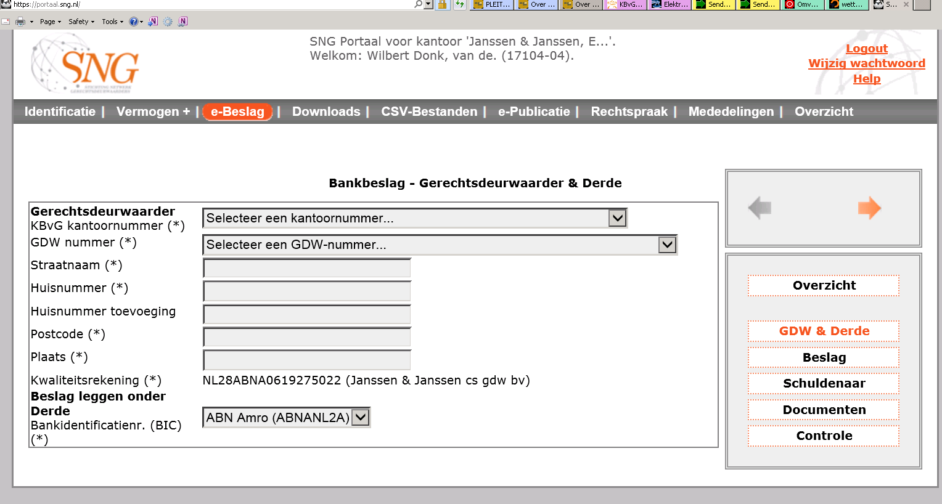Viewport: 942px width, 504px height.
Task: Select the GDW & Derde step button
Action: tap(824, 331)
